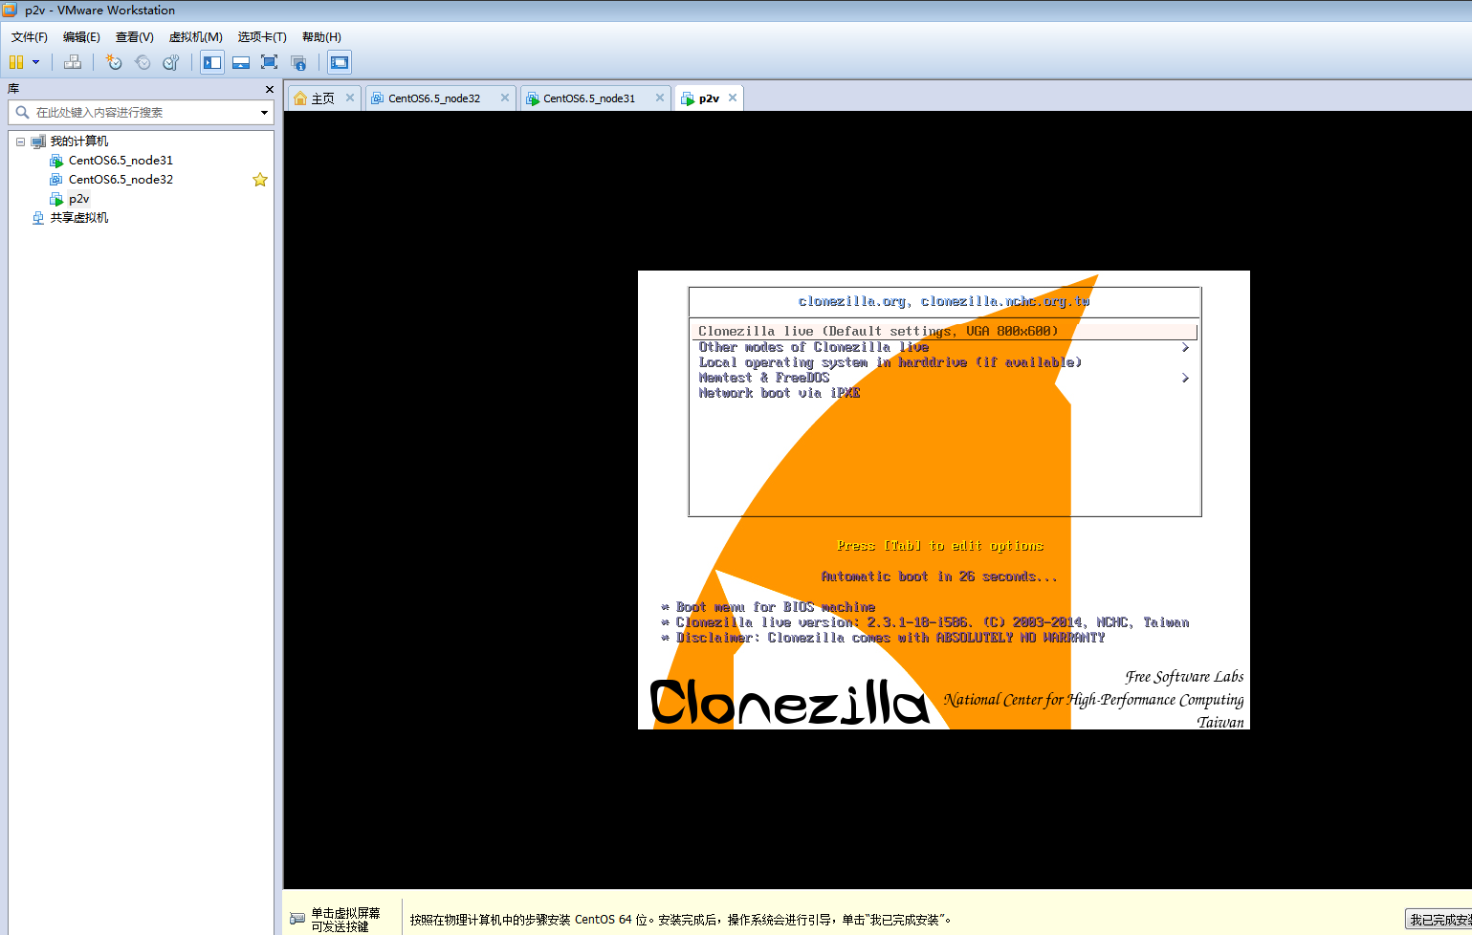
Task: Take a snapshot of the virtual machine
Action: [114, 62]
